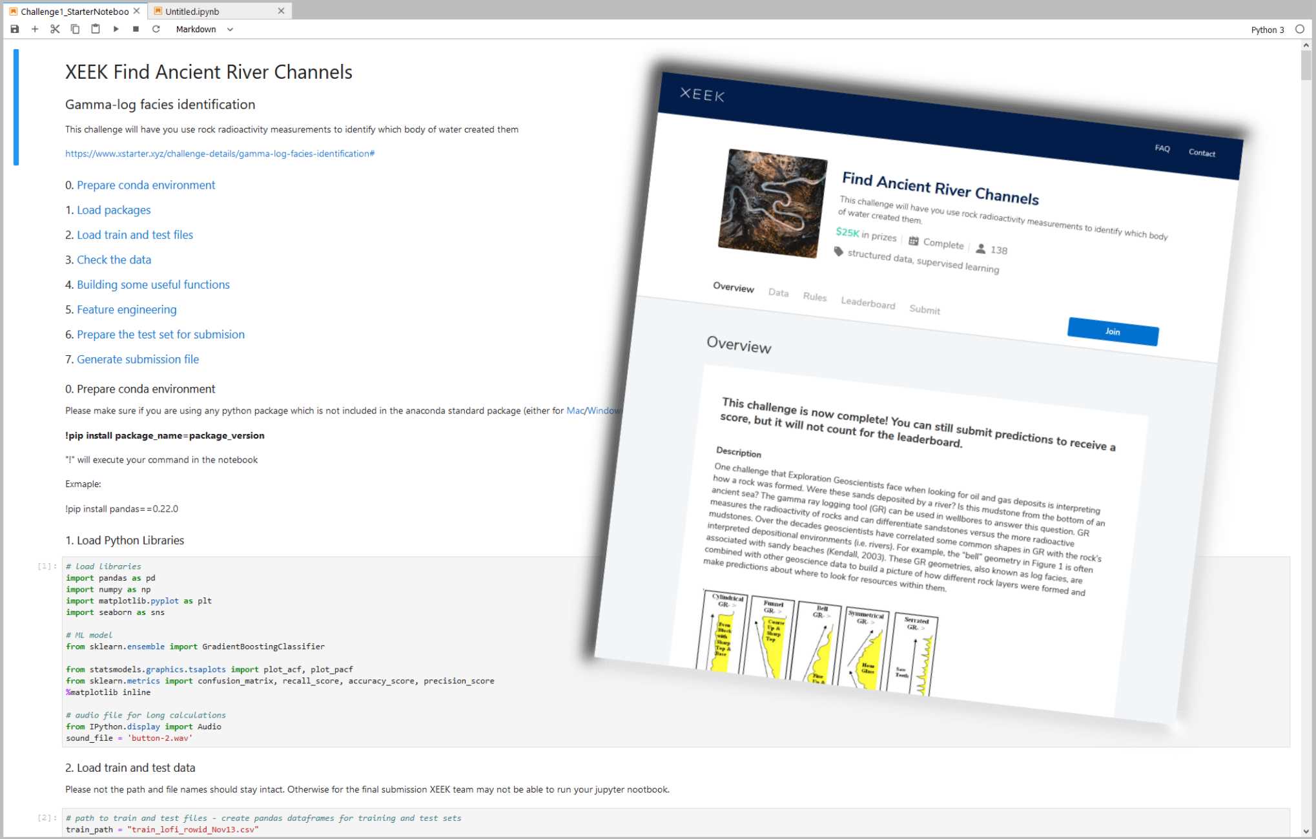The height and width of the screenshot is (839, 1316).
Task: Select the Overview tab in XEEK page
Action: (733, 287)
